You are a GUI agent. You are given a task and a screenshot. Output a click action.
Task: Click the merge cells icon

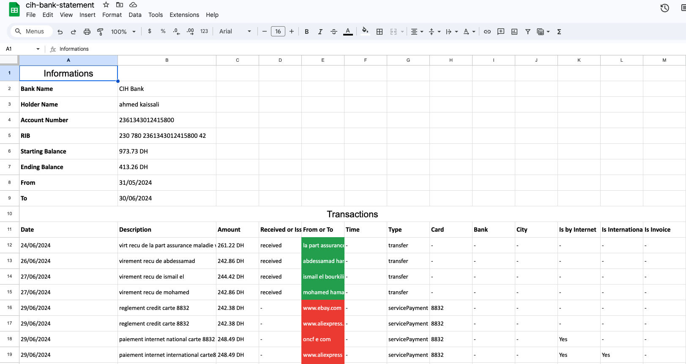[x=394, y=32]
